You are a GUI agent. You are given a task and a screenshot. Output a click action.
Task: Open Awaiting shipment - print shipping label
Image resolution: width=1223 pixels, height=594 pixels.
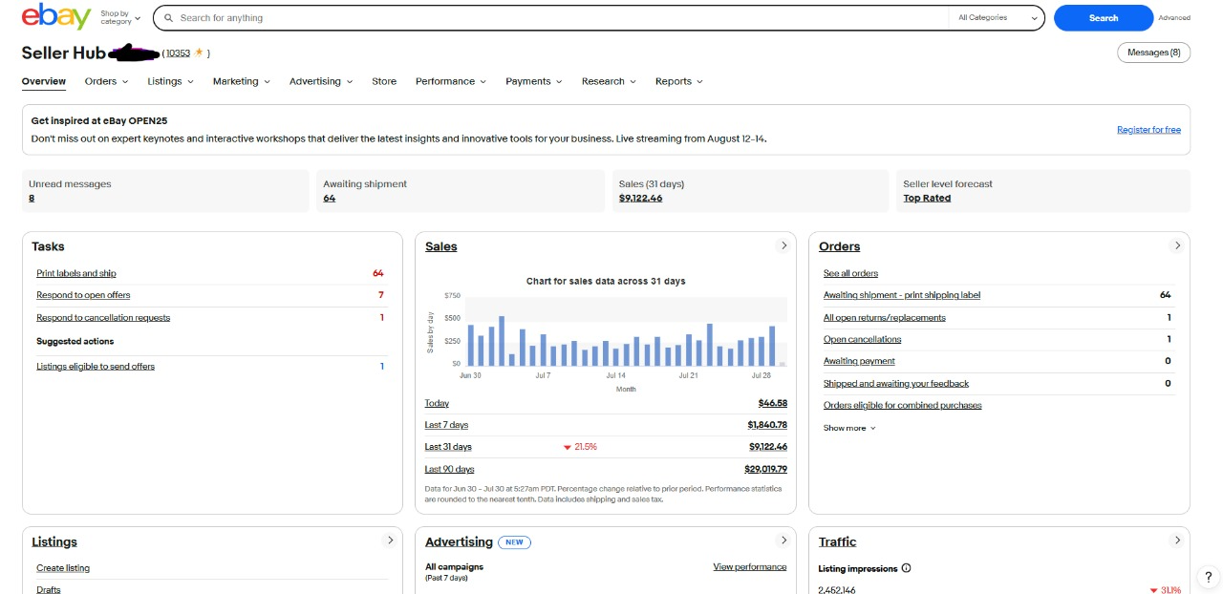pyautogui.click(x=902, y=295)
